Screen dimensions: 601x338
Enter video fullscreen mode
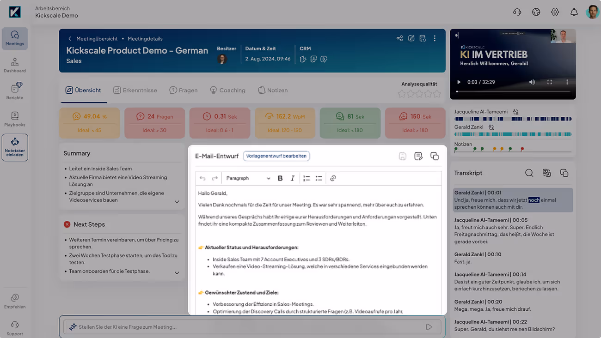click(x=550, y=82)
